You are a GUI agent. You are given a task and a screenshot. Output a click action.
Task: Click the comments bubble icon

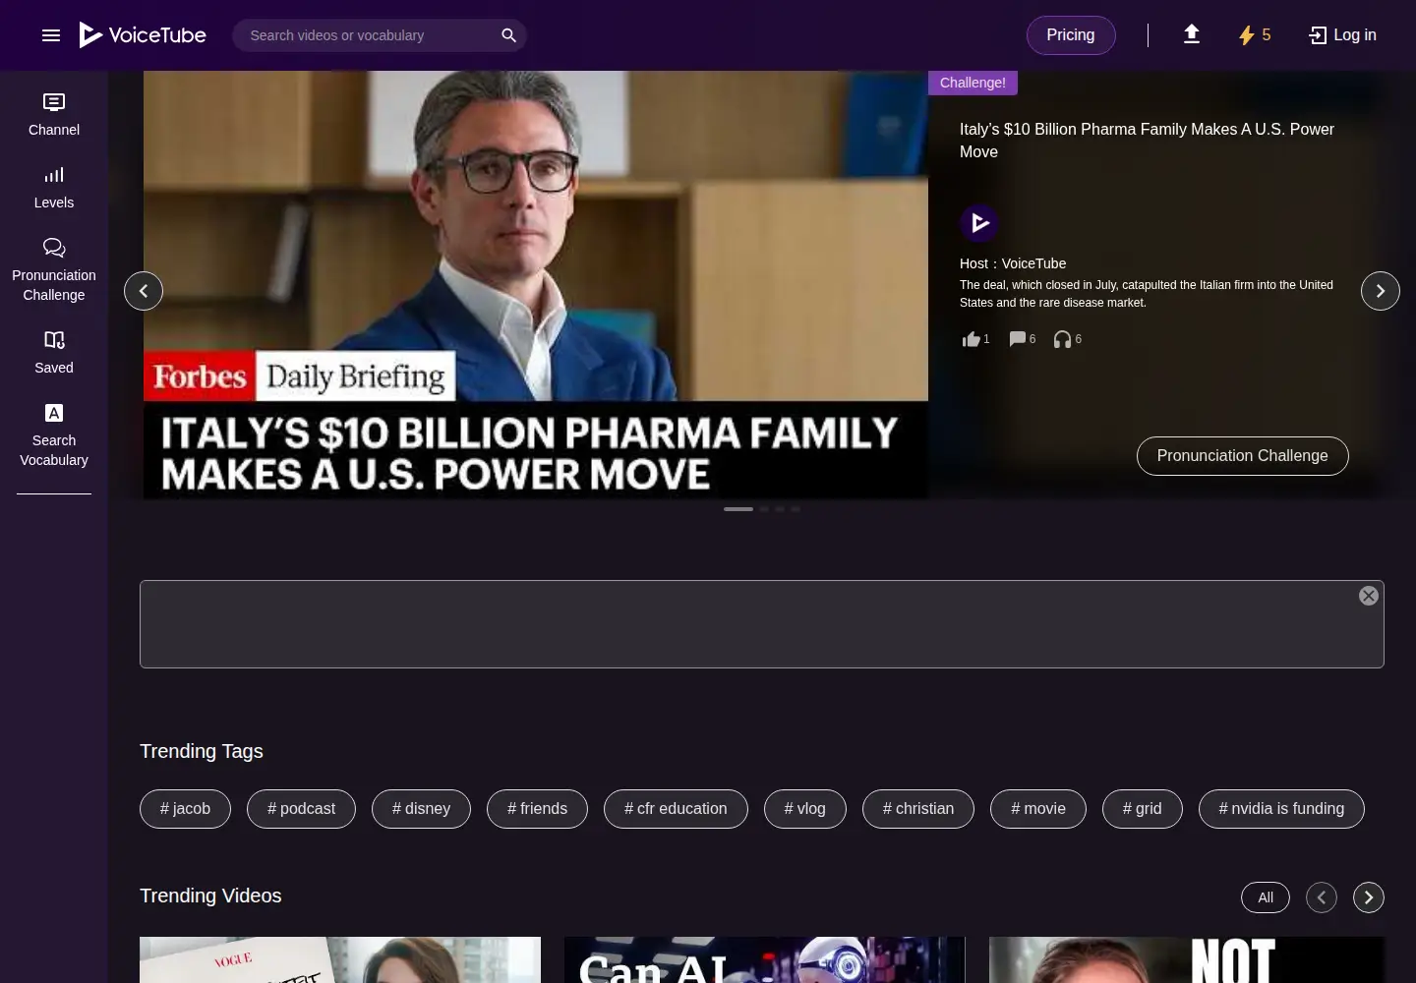(x=1018, y=339)
